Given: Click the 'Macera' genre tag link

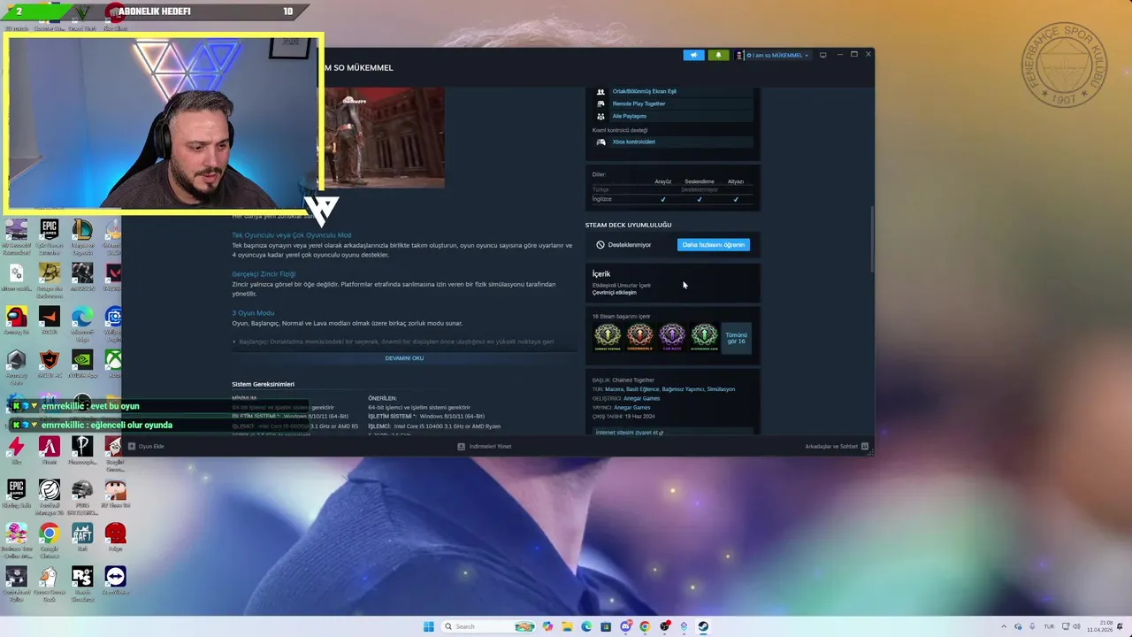Looking at the screenshot, I should (x=614, y=389).
